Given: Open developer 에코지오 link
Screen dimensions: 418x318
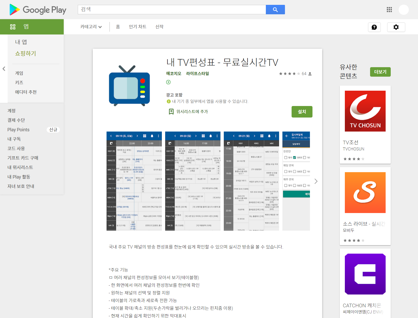Looking at the screenshot, I should [x=174, y=74].
